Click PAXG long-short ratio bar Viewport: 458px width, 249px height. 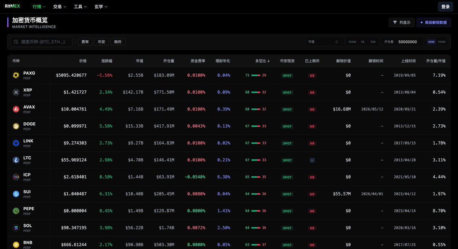click(x=256, y=76)
